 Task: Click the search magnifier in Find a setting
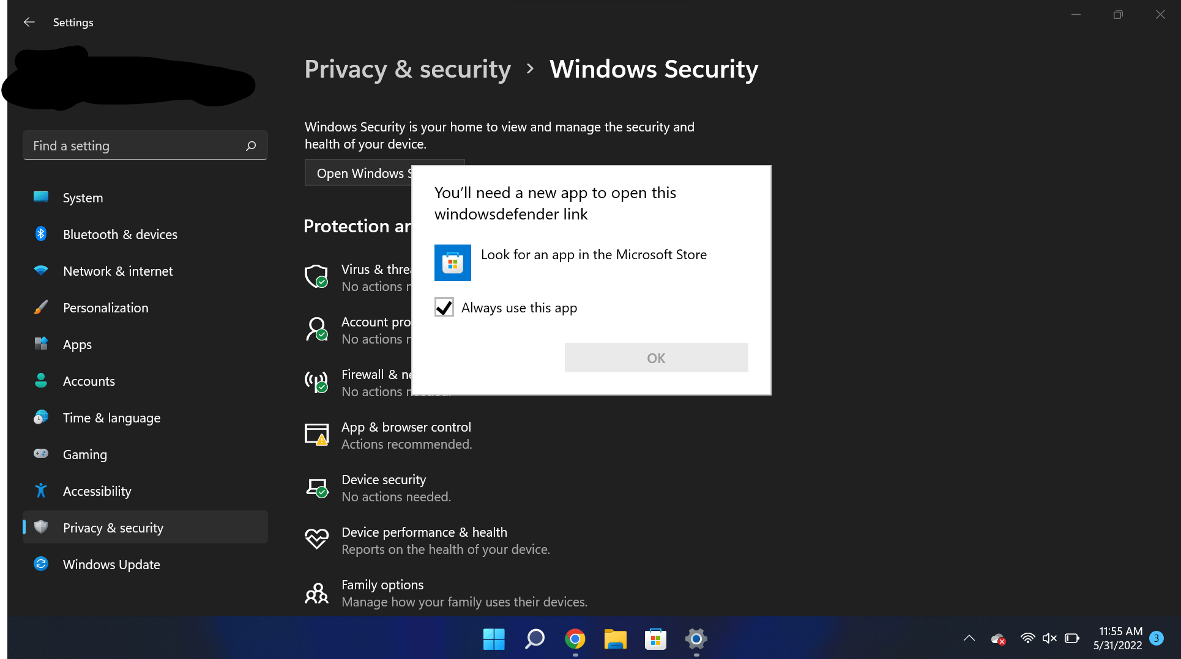pos(251,146)
